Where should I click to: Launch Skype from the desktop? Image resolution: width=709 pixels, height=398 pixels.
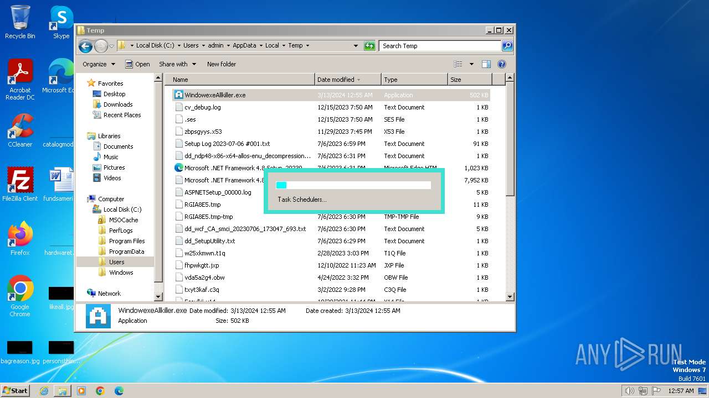61,22
